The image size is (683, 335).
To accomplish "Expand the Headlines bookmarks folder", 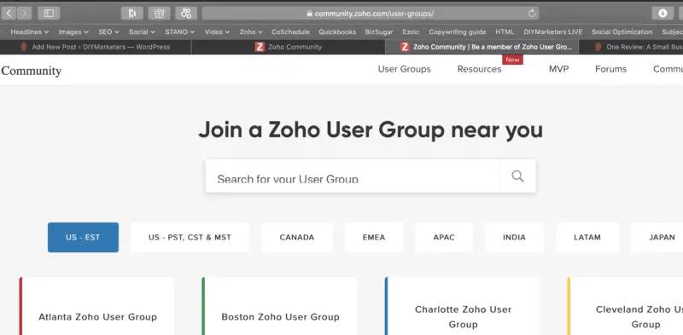I will pos(30,32).
